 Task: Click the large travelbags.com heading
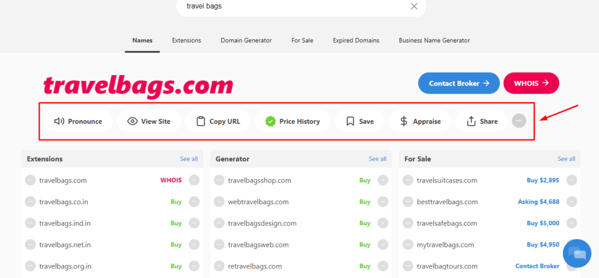(x=138, y=85)
